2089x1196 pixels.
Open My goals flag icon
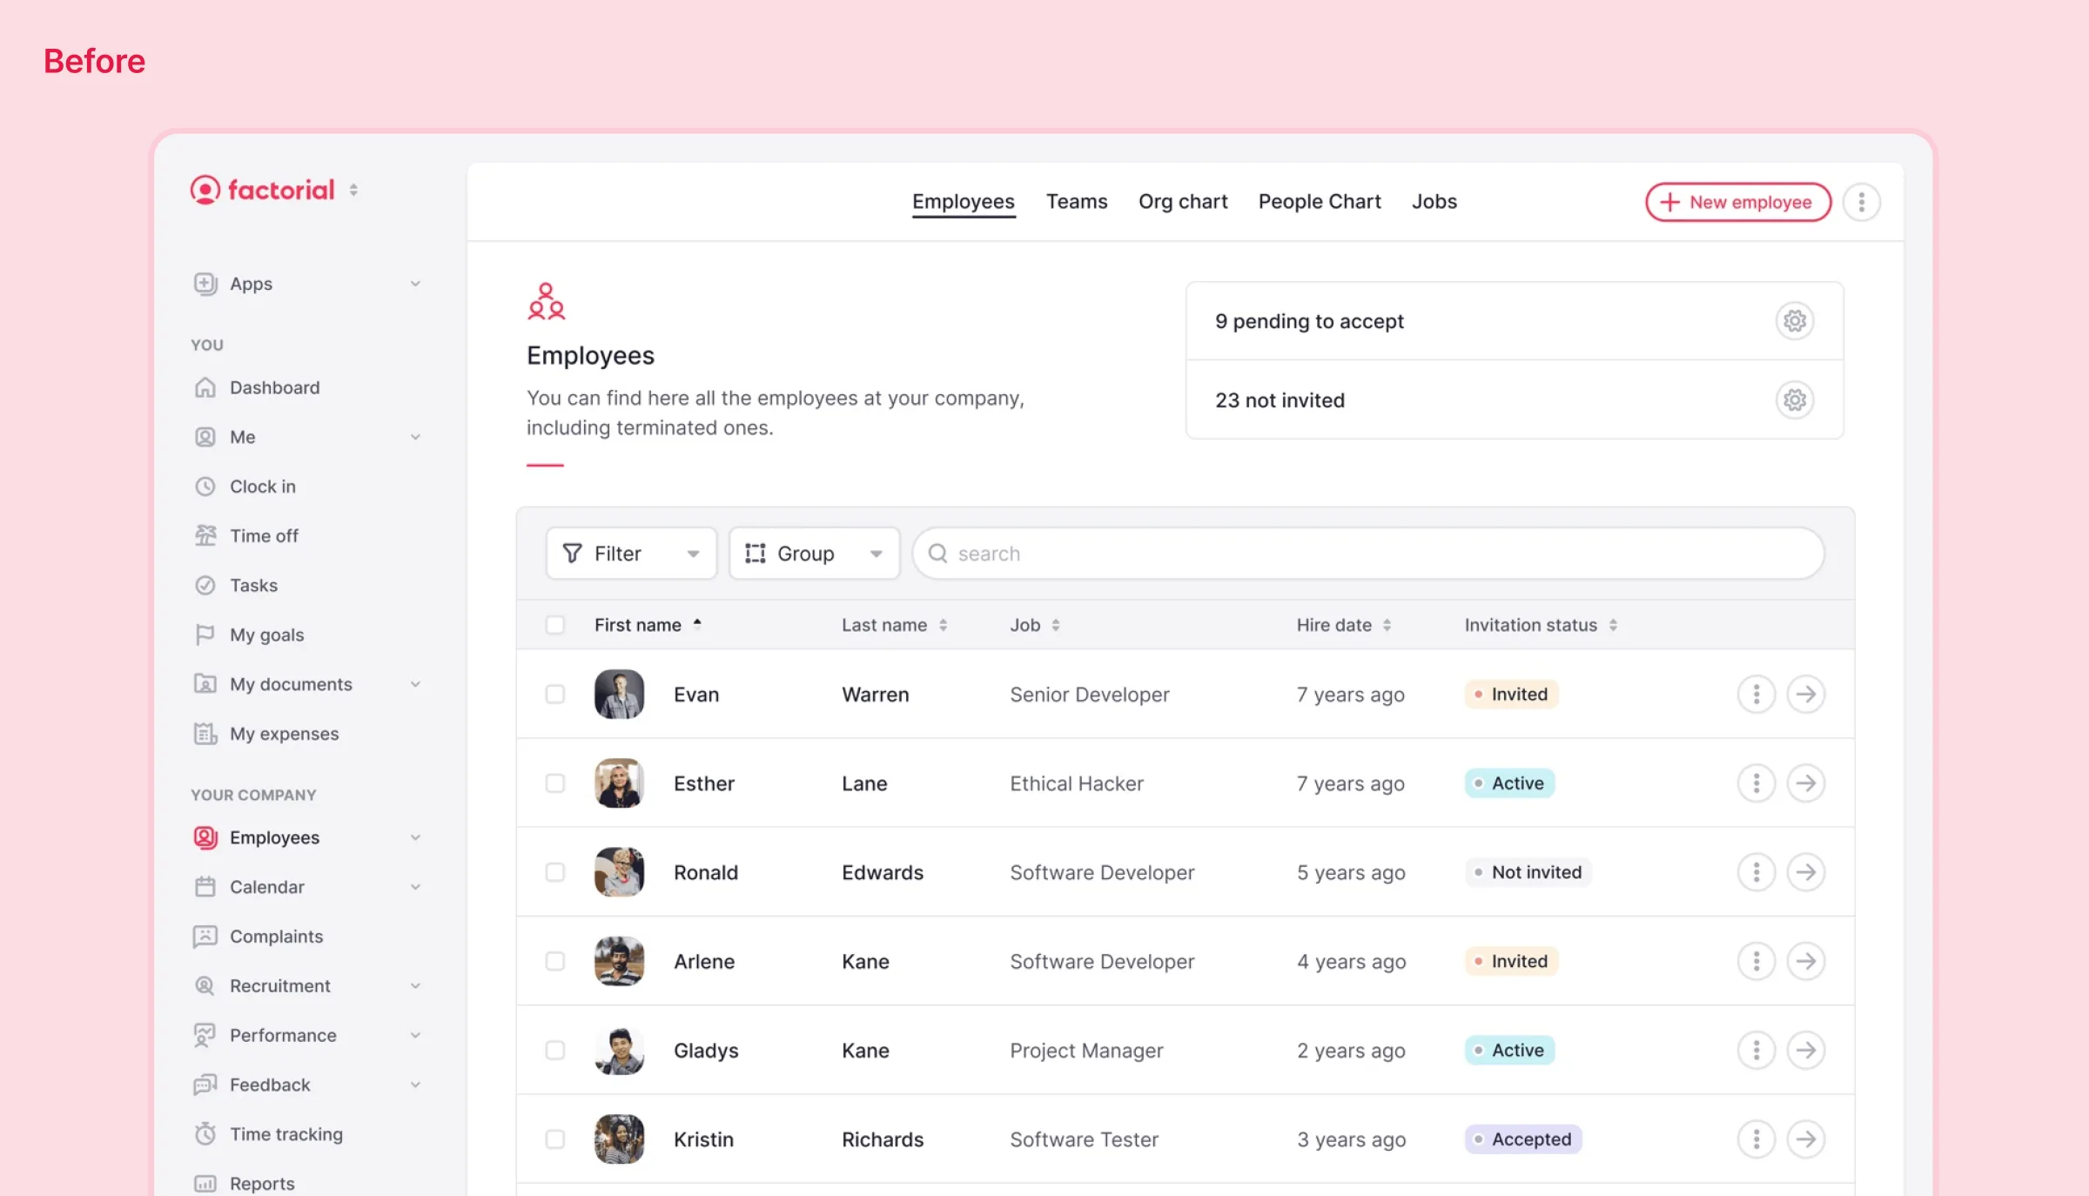[205, 635]
